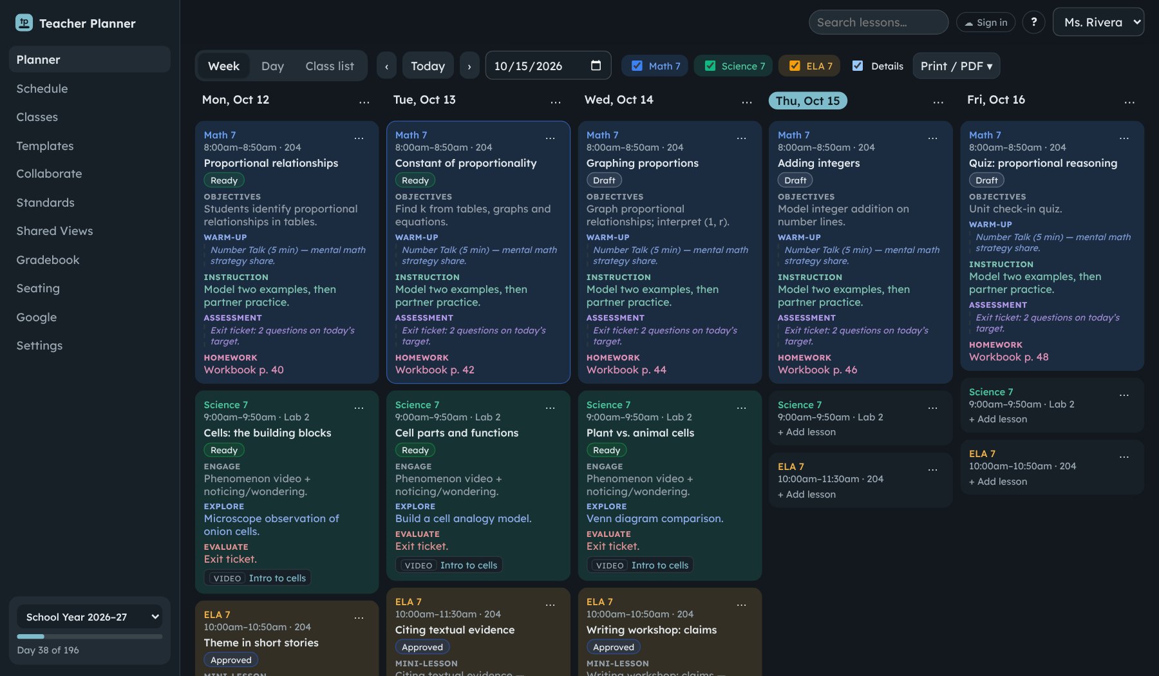Open Templates in the sidebar
1159x676 pixels.
[x=90, y=146]
